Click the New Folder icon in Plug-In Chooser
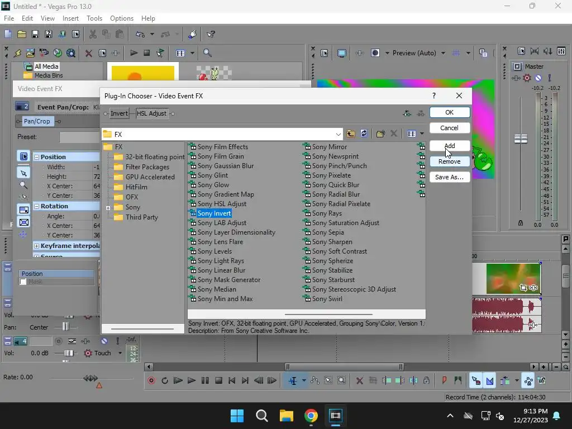572x429 pixels. click(380, 134)
